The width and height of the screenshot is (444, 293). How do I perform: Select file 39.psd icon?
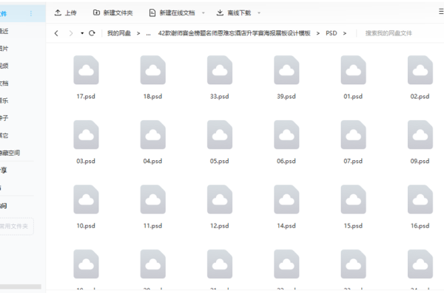[286, 70]
